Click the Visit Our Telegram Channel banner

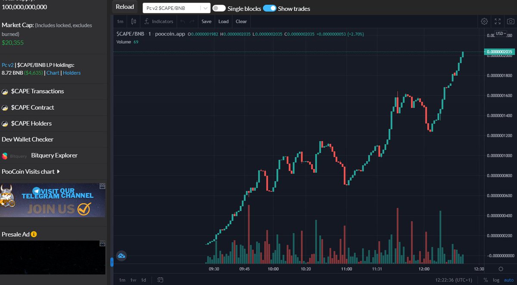click(x=53, y=200)
